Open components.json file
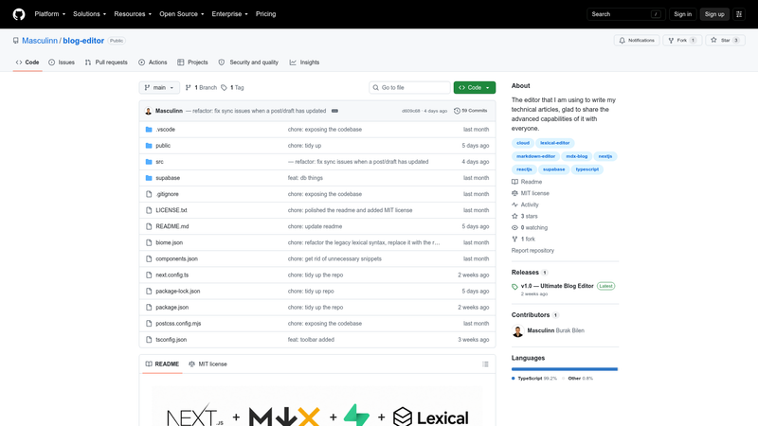The width and height of the screenshot is (758, 426). (x=176, y=258)
